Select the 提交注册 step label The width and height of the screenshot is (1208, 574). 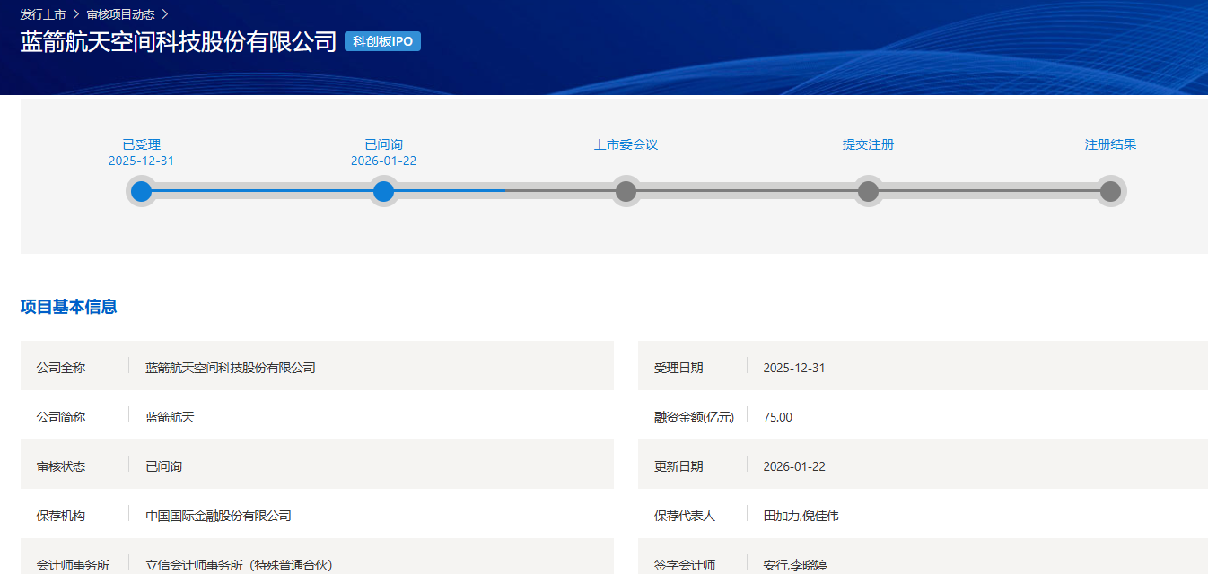[868, 144]
